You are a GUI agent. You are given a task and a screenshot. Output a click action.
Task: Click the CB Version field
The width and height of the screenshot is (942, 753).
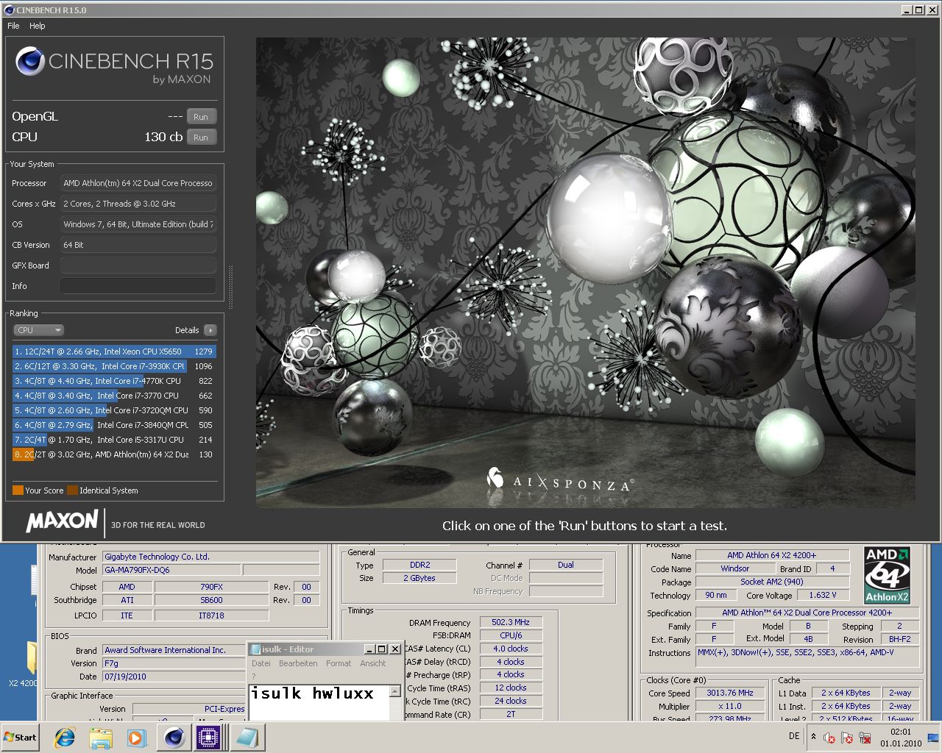pyautogui.click(x=138, y=245)
